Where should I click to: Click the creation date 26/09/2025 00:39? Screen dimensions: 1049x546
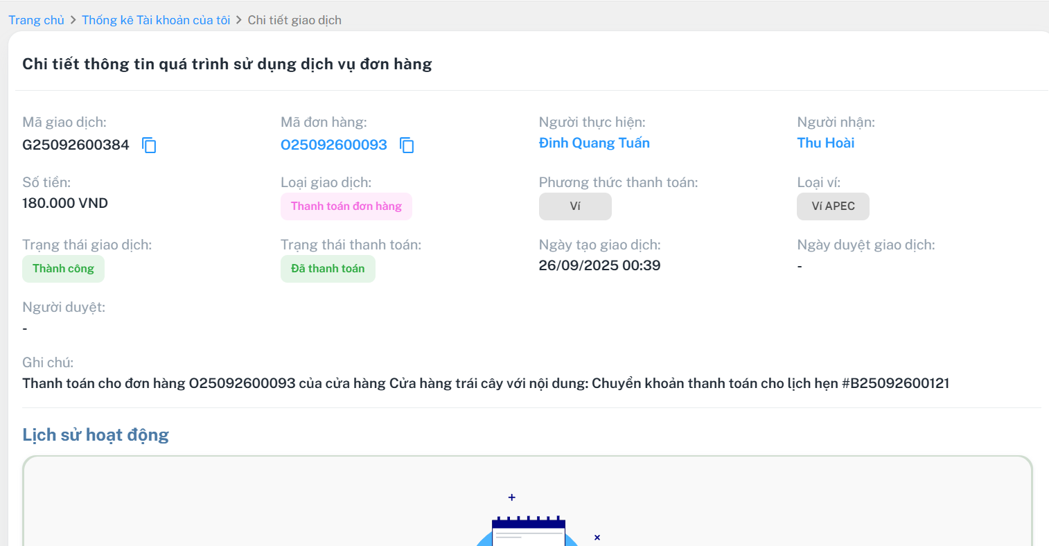click(x=599, y=265)
